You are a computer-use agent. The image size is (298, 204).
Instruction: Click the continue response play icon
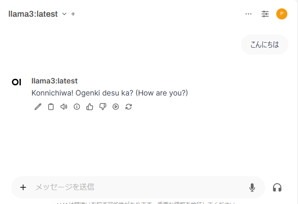tap(116, 107)
